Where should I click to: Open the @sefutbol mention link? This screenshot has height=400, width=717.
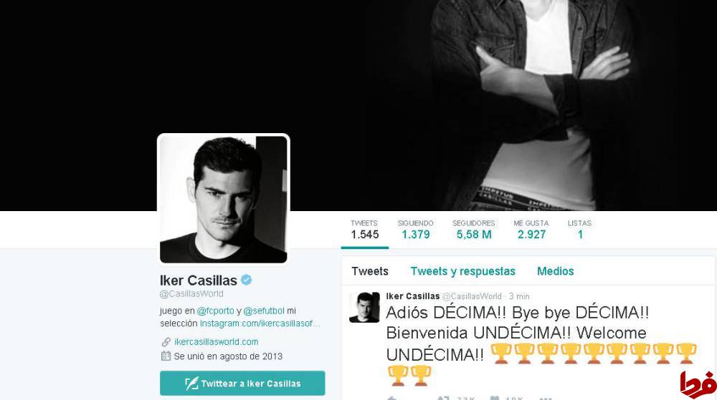point(264,311)
